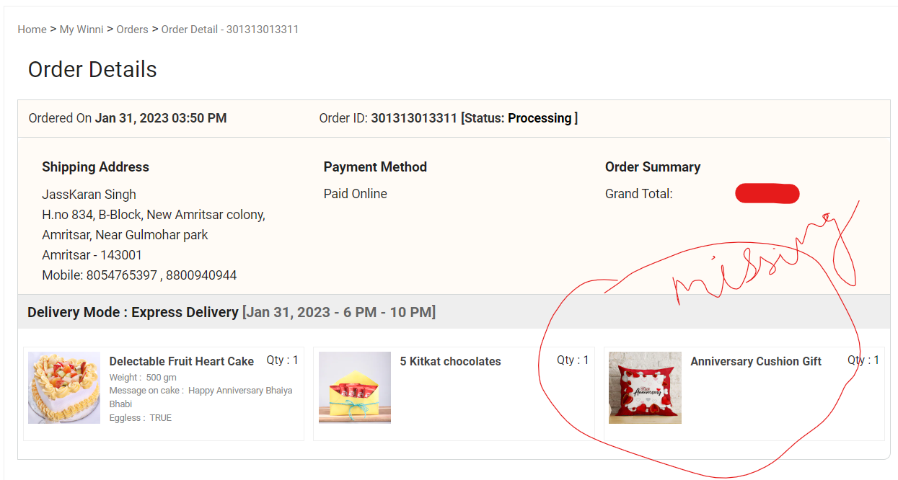The height and width of the screenshot is (480, 898).
Task: Click the Ordered On date Jan 31, 2023
Action: pyautogui.click(x=160, y=118)
